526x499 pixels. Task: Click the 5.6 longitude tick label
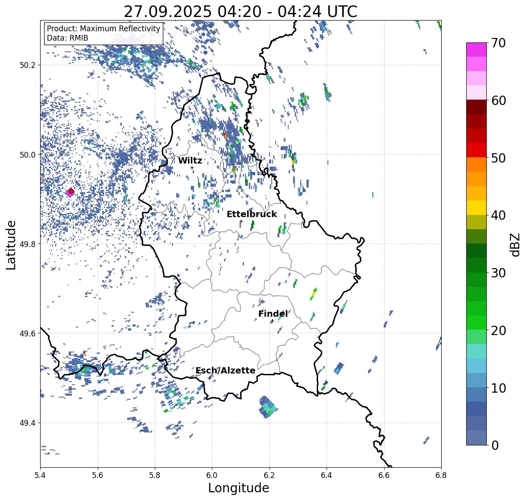pos(98,475)
